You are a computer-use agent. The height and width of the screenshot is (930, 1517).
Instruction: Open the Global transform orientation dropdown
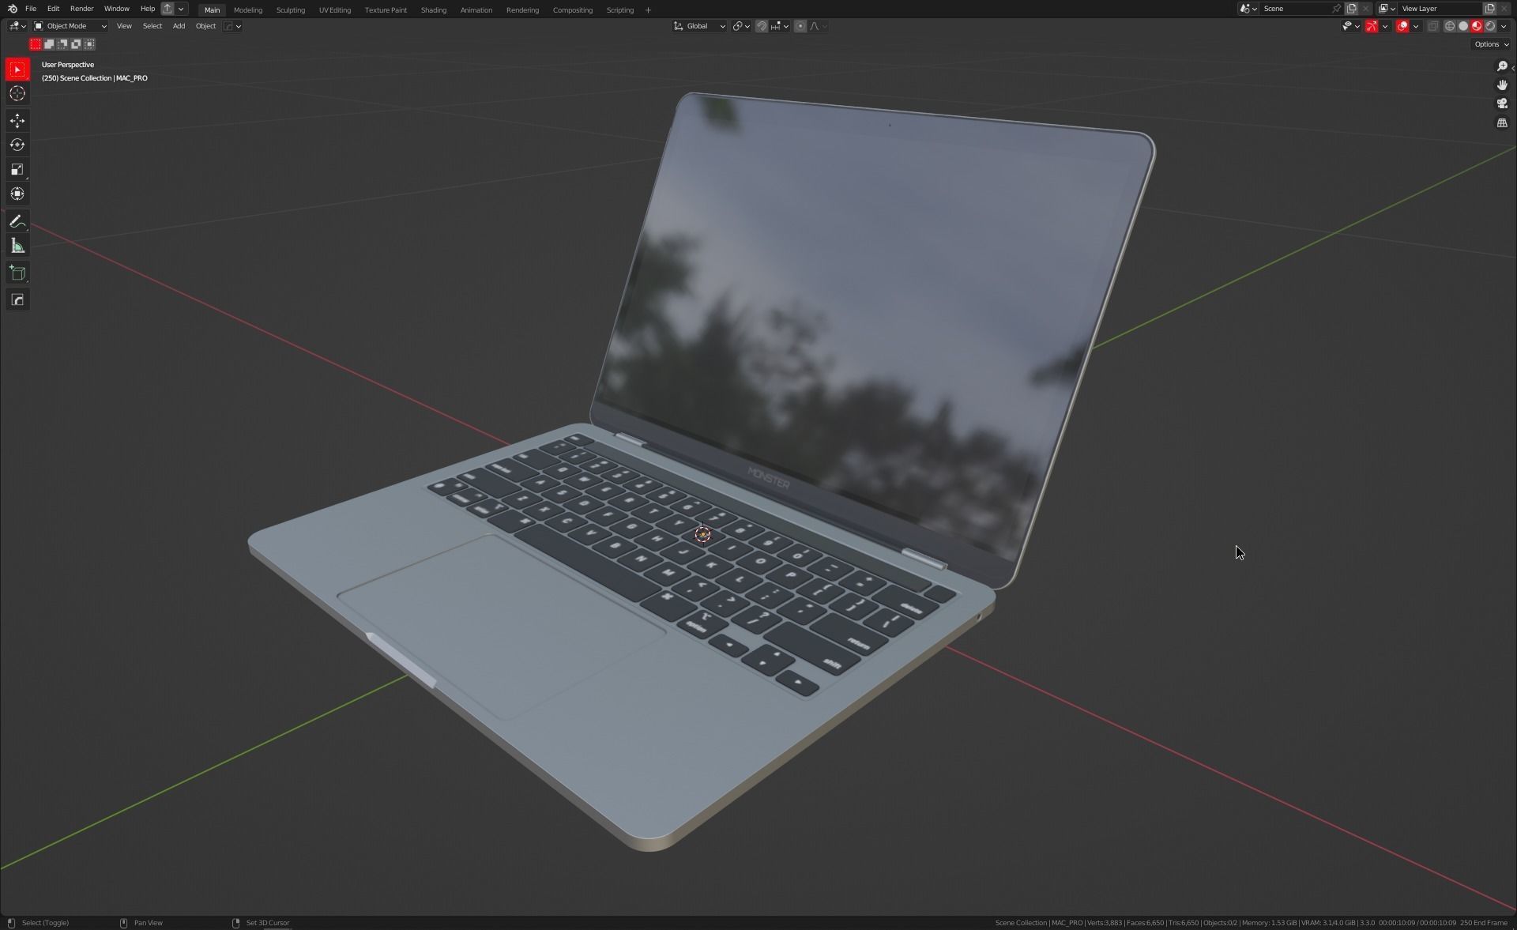coord(699,26)
